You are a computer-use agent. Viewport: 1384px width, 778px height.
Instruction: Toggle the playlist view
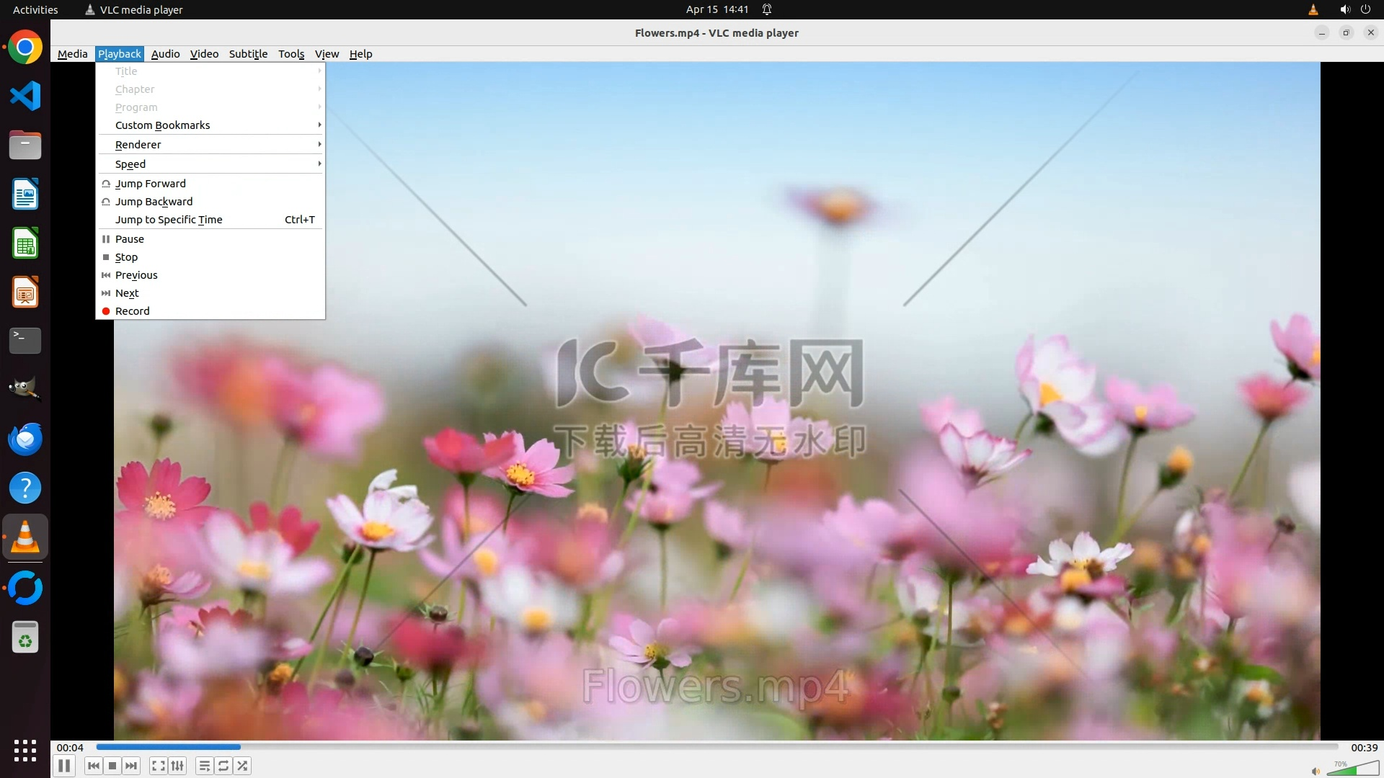[x=205, y=766]
